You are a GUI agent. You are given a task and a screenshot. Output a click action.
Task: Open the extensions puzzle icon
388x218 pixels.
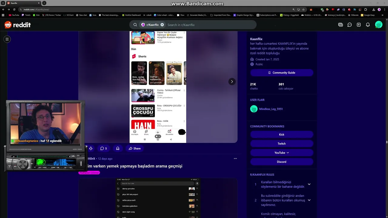coord(366,9)
